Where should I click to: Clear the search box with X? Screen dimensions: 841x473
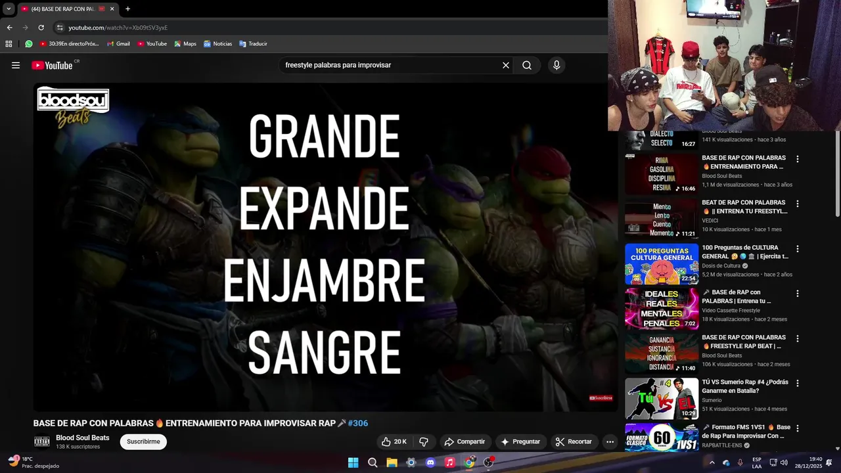pos(506,65)
